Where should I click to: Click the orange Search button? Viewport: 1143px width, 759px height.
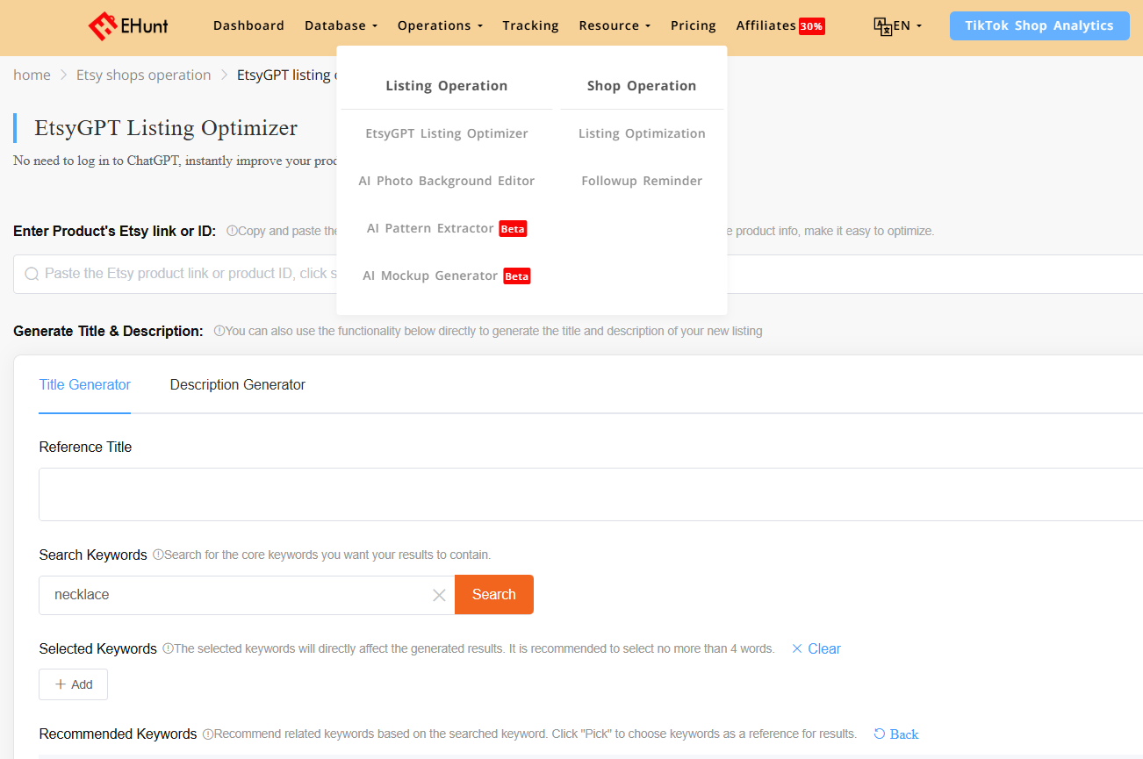(x=494, y=595)
